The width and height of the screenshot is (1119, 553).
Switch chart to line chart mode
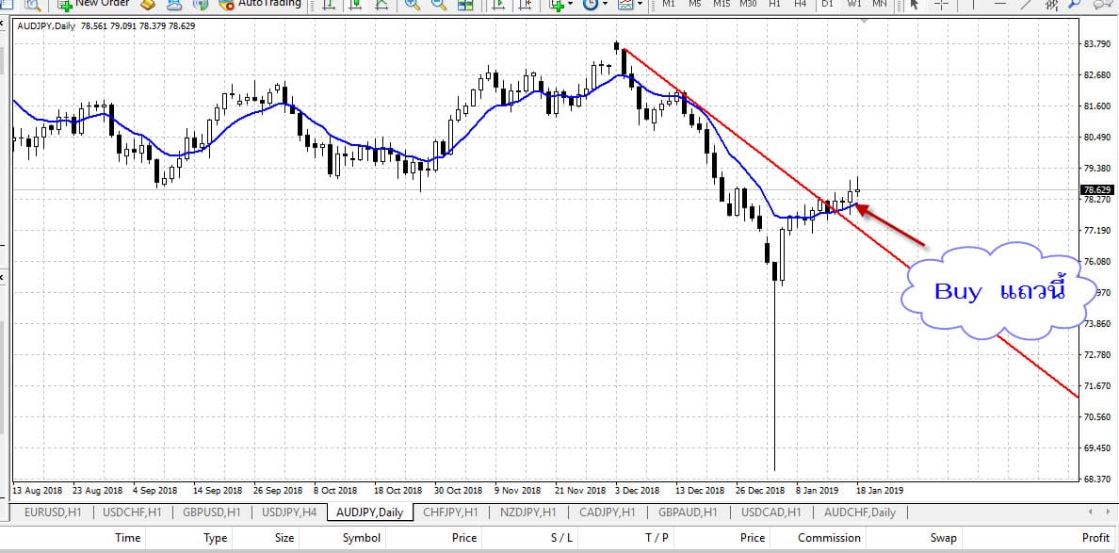[x=380, y=5]
